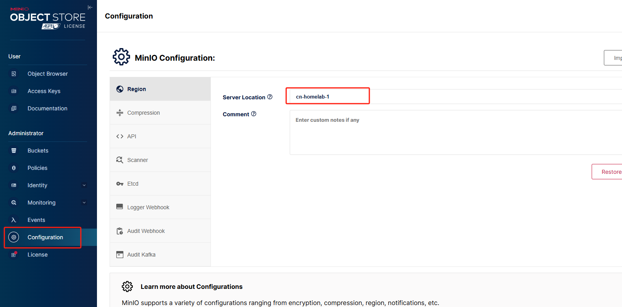Click the License icon with red dot
622x307 pixels.
[x=14, y=255]
